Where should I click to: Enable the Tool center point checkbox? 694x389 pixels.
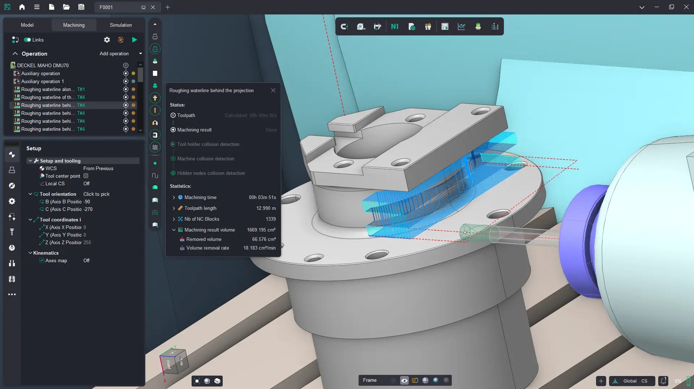(x=86, y=176)
